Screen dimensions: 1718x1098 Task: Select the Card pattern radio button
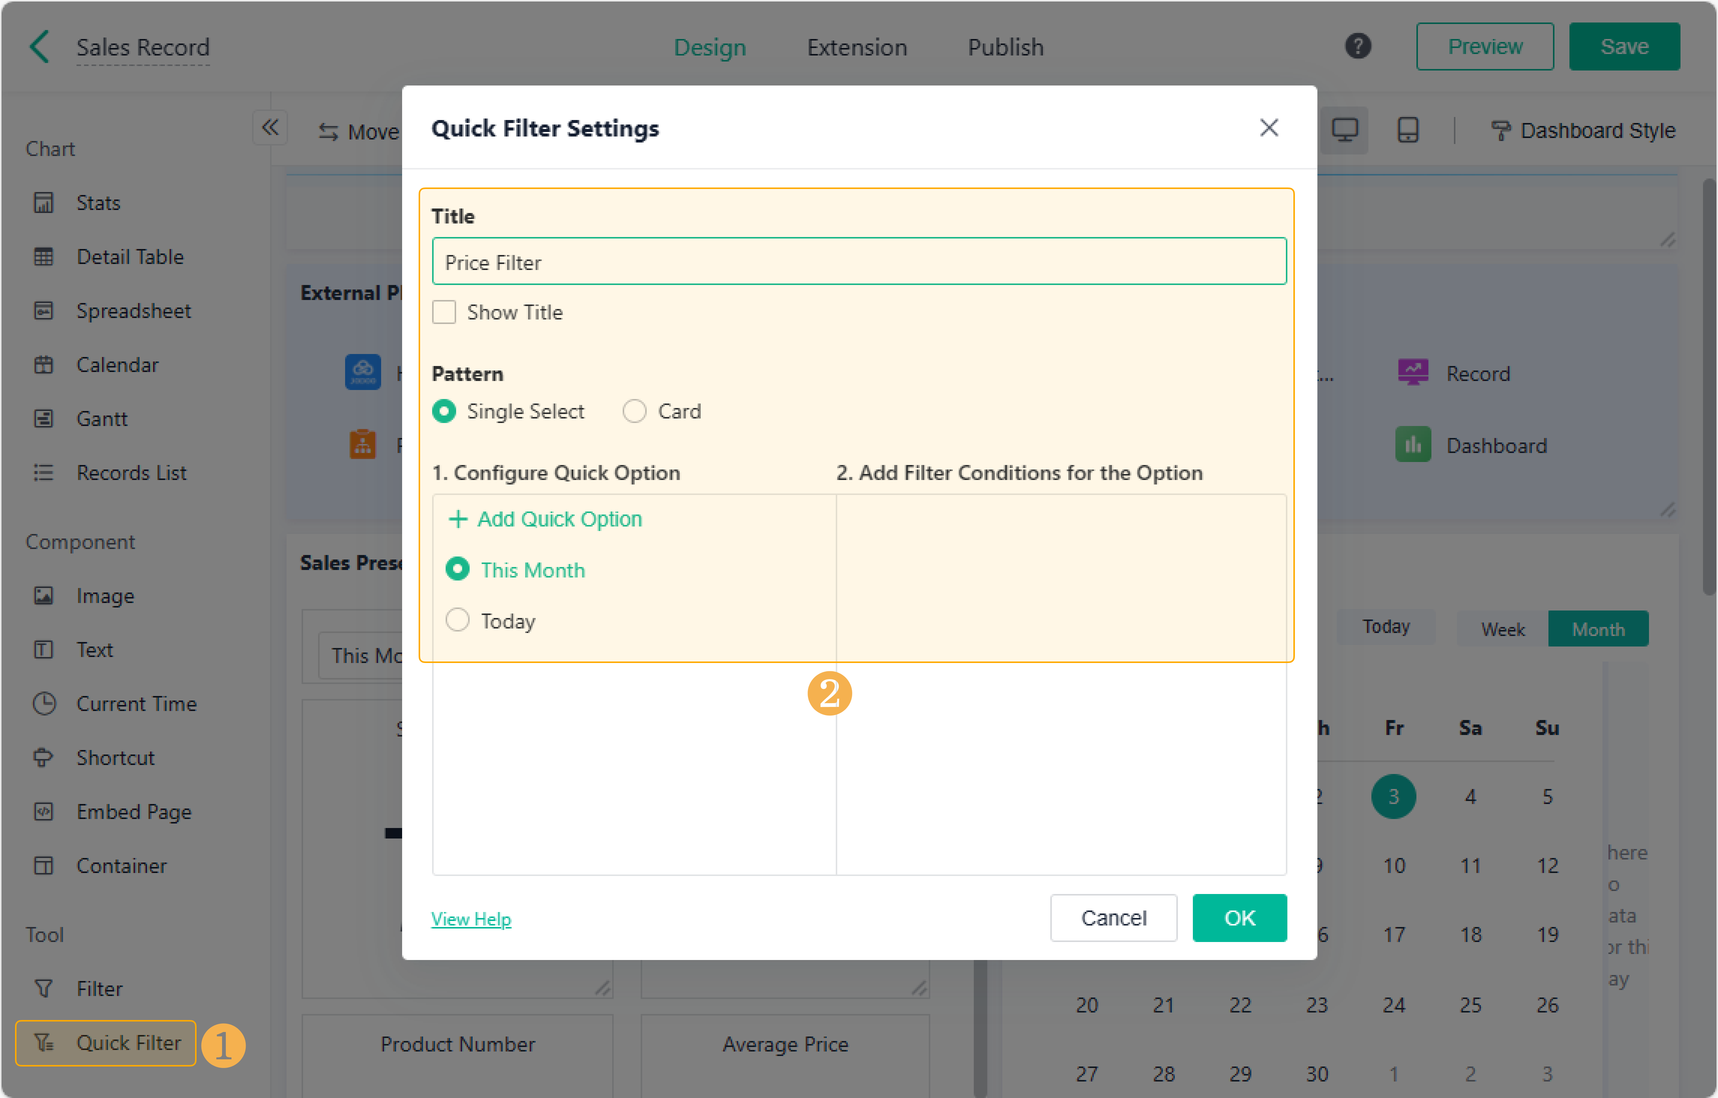pos(634,412)
